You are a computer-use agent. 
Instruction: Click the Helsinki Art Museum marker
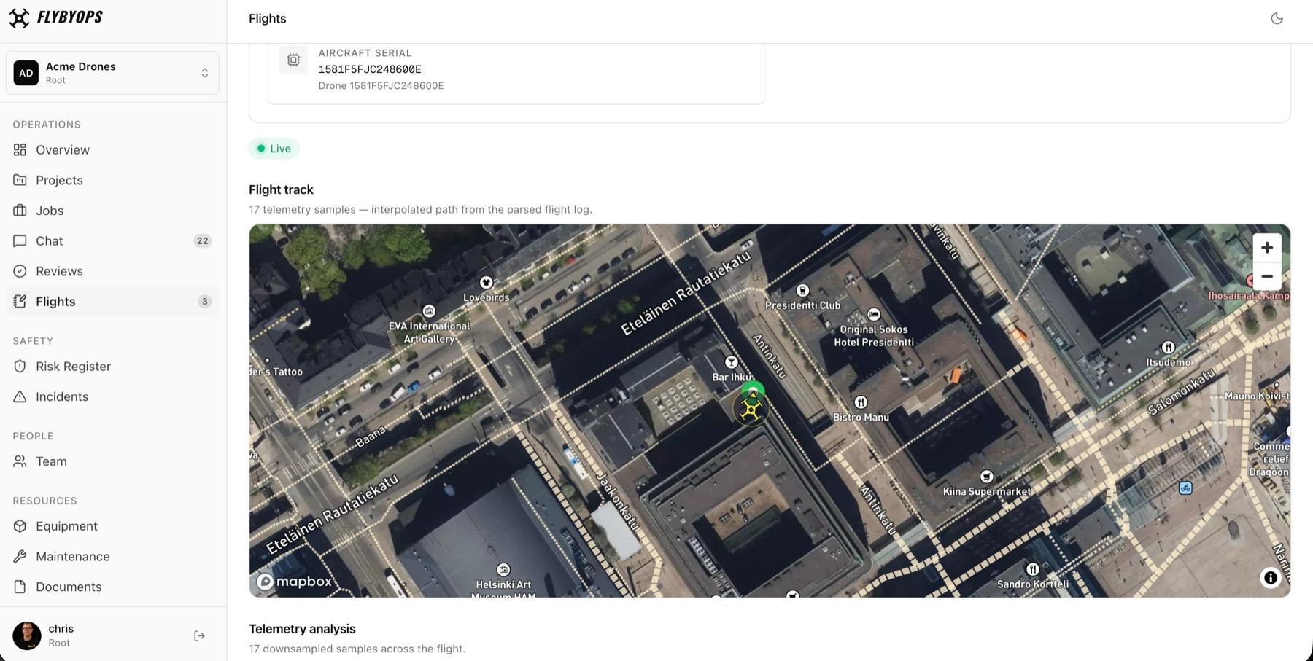click(503, 570)
